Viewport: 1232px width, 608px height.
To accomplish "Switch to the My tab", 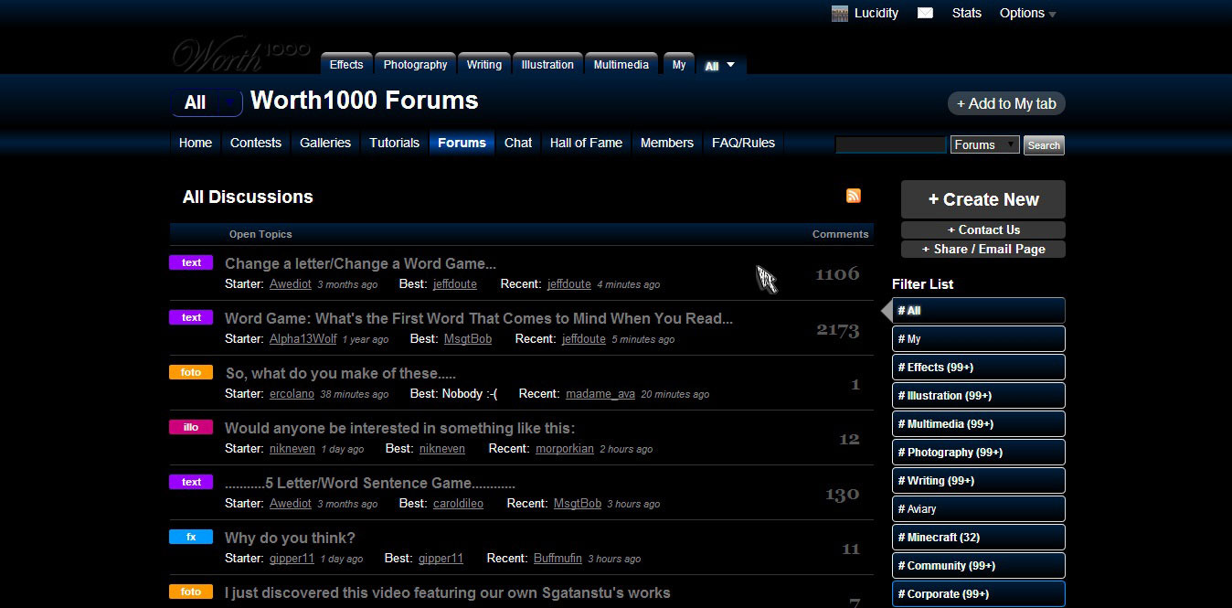I will point(679,64).
